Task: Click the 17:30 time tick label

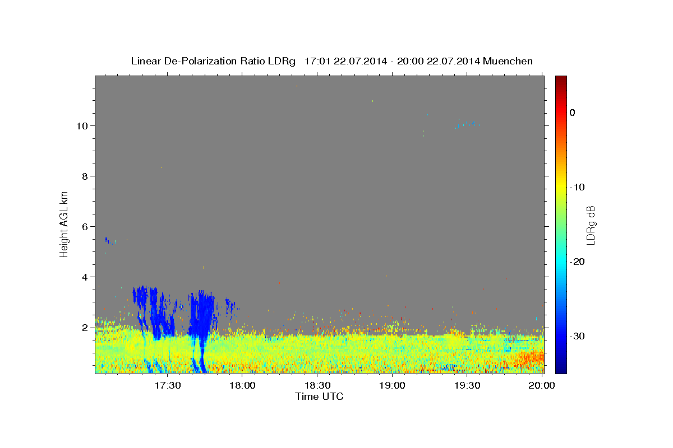Action: pyautogui.click(x=168, y=385)
